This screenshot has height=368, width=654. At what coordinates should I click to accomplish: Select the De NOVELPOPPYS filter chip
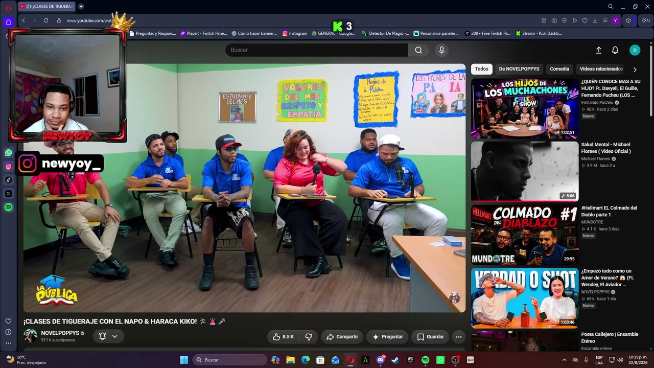click(519, 69)
